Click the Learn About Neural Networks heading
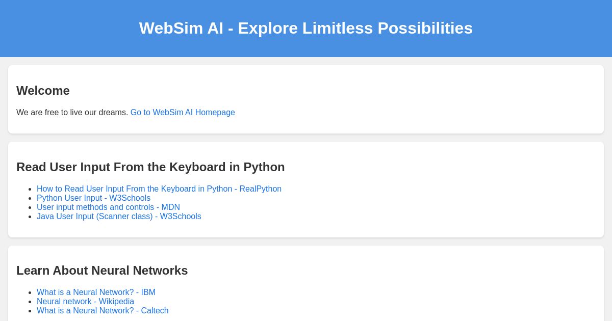 (102, 270)
